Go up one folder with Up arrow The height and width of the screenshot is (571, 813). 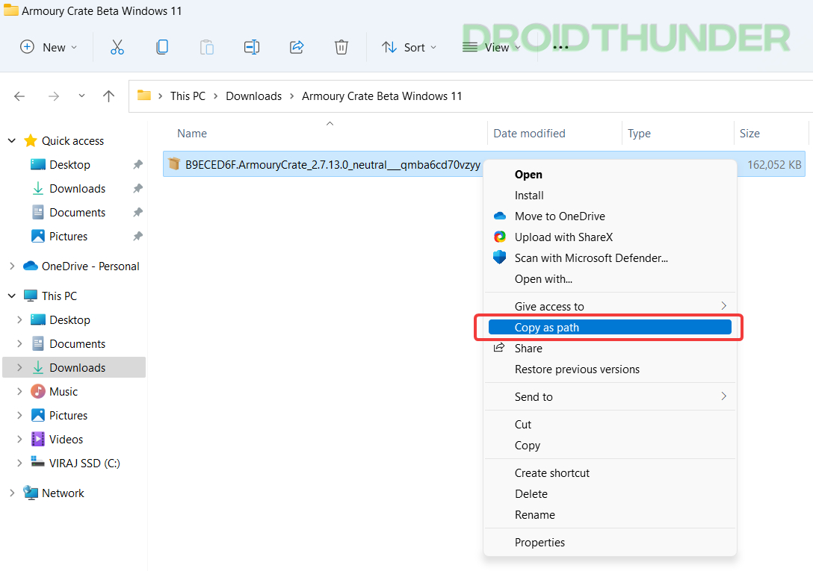109,96
